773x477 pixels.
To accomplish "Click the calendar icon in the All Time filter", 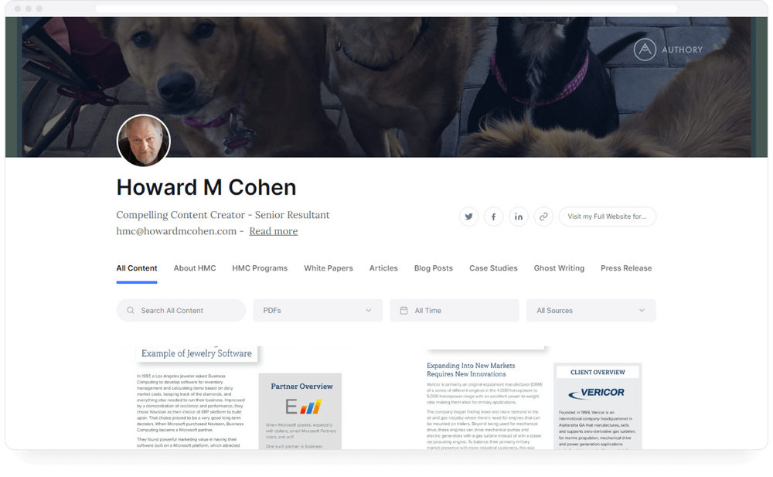I will (x=403, y=310).
